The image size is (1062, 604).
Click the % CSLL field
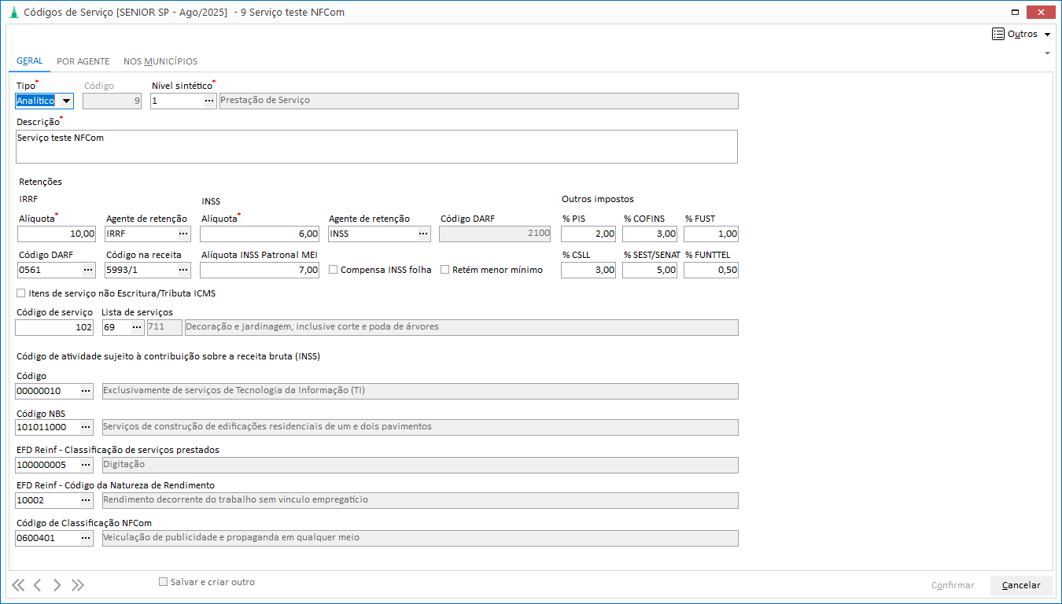click(x=588, y=270)
